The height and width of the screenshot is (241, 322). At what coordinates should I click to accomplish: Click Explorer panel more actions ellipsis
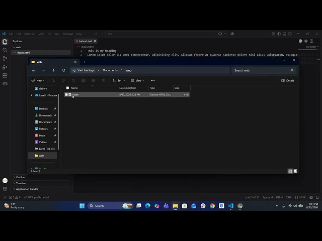pyautogui.click(x=68, y=41)
